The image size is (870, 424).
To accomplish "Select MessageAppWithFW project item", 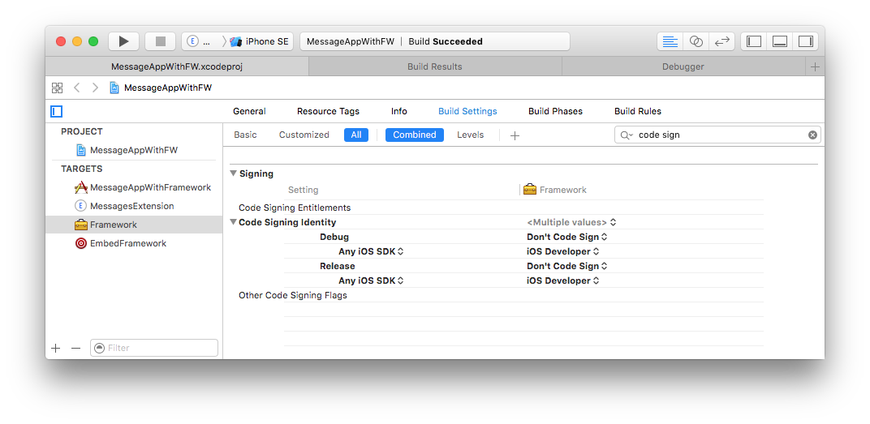I will coord(134,150).
